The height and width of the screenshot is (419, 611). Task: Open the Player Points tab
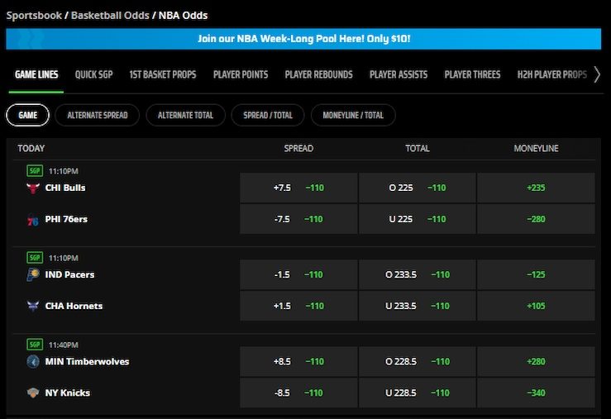241,74
